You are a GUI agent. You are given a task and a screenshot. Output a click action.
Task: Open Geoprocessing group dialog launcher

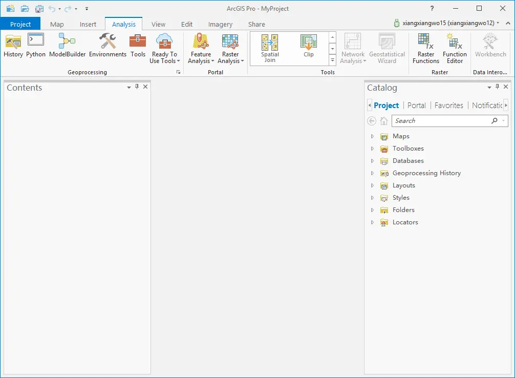[178, 72]
